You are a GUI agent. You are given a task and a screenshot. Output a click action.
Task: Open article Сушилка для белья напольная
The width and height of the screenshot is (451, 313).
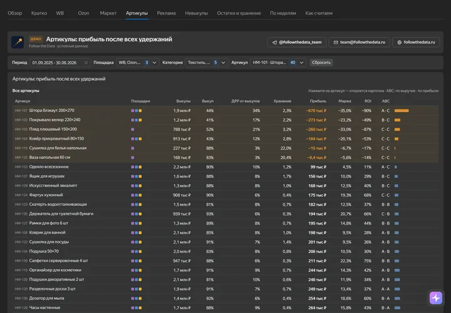coord(58,148)
